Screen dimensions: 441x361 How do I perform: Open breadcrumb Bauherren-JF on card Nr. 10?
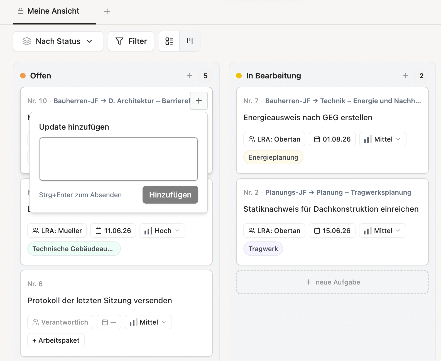[x=76, y=101]
